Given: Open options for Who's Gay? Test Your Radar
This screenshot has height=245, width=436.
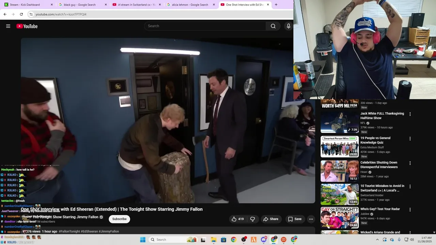Looking at the screenshot, I should pos(410,210).
